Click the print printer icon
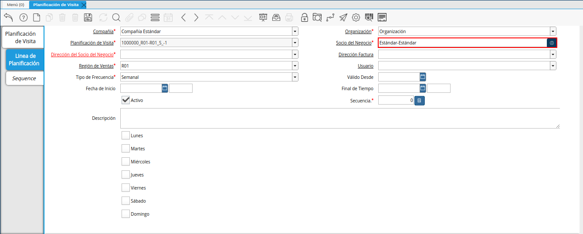 coord(289,17)
